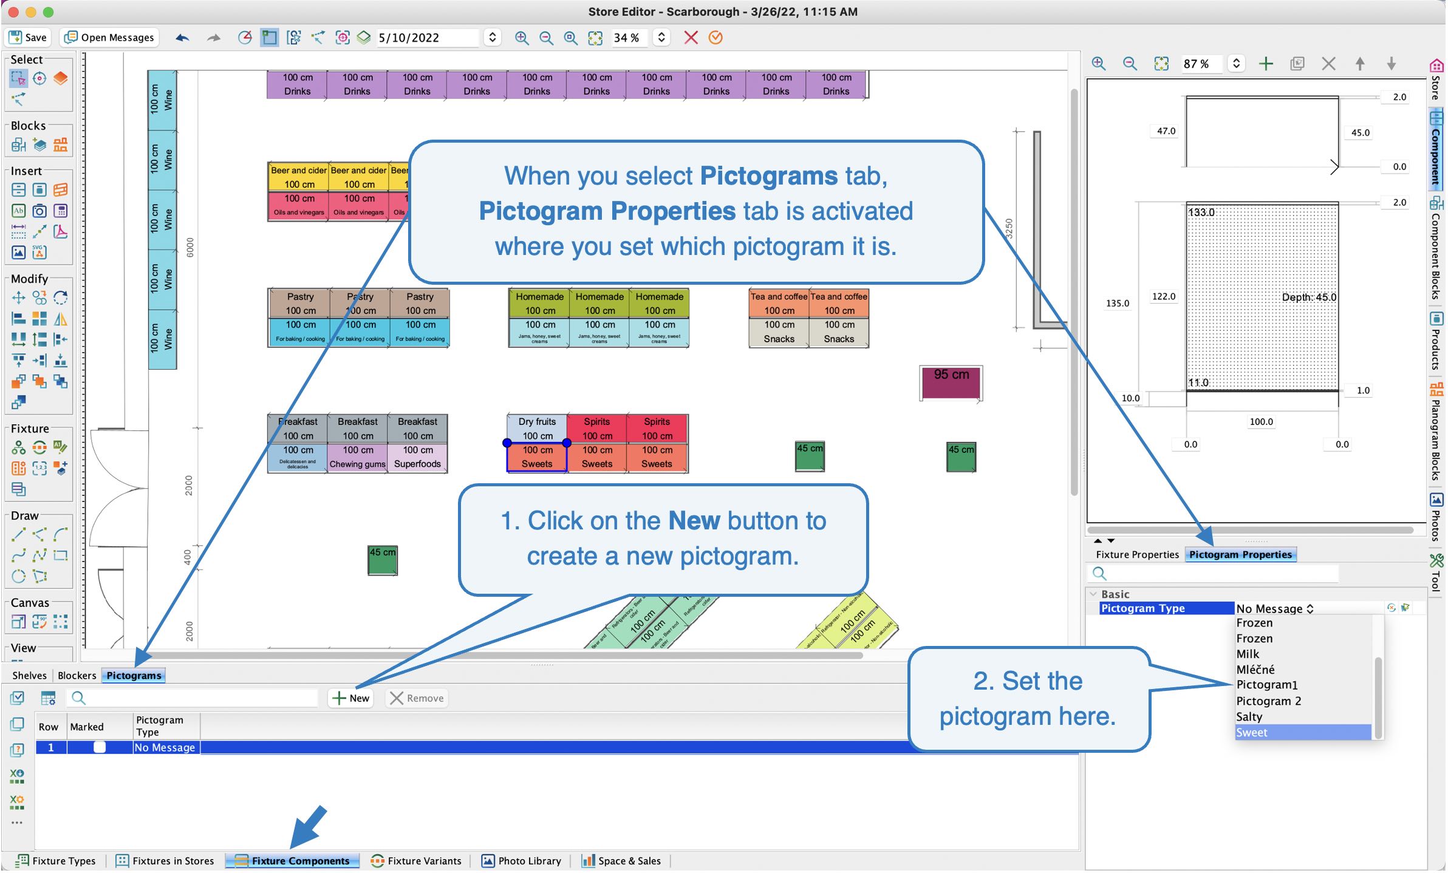Click the redo arrow icon
Screen dimensions: 1448x873
[x=213, y=38]
